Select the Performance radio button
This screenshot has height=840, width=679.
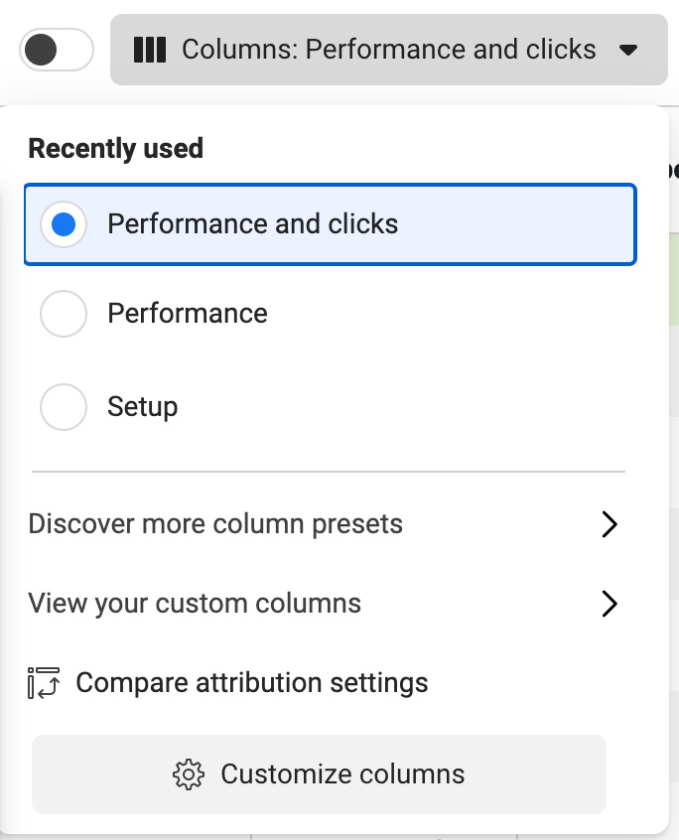[64, 315]
